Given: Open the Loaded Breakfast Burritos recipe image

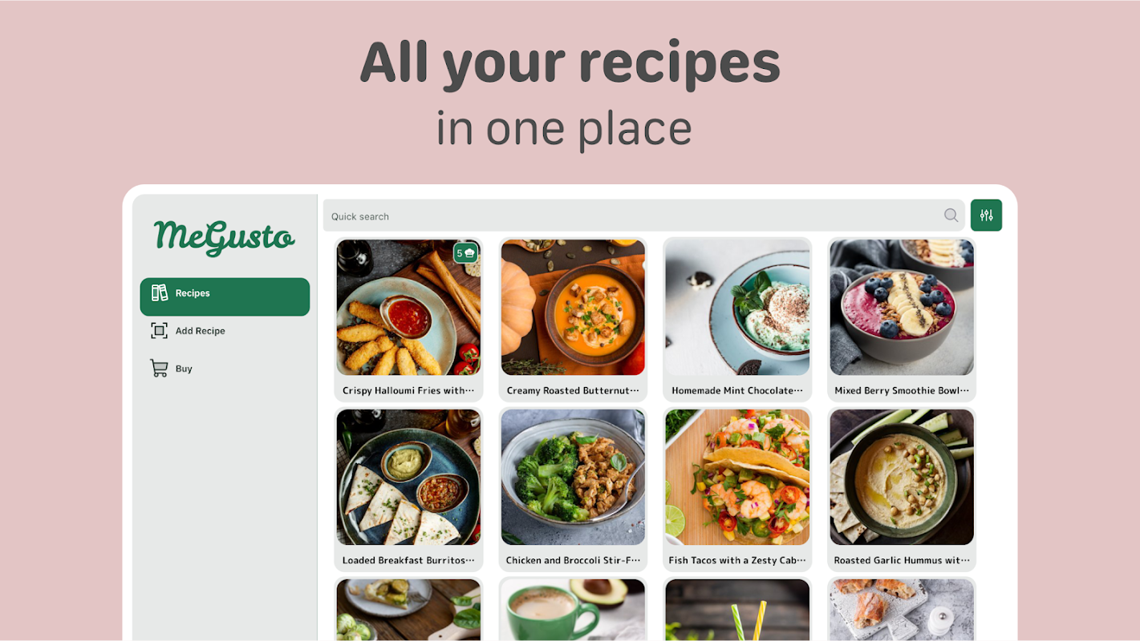Looking at the screenshot, I should point(408,478).
